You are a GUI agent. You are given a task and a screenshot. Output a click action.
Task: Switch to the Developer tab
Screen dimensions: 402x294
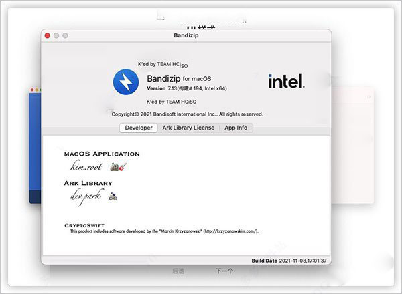coord(139,128)
